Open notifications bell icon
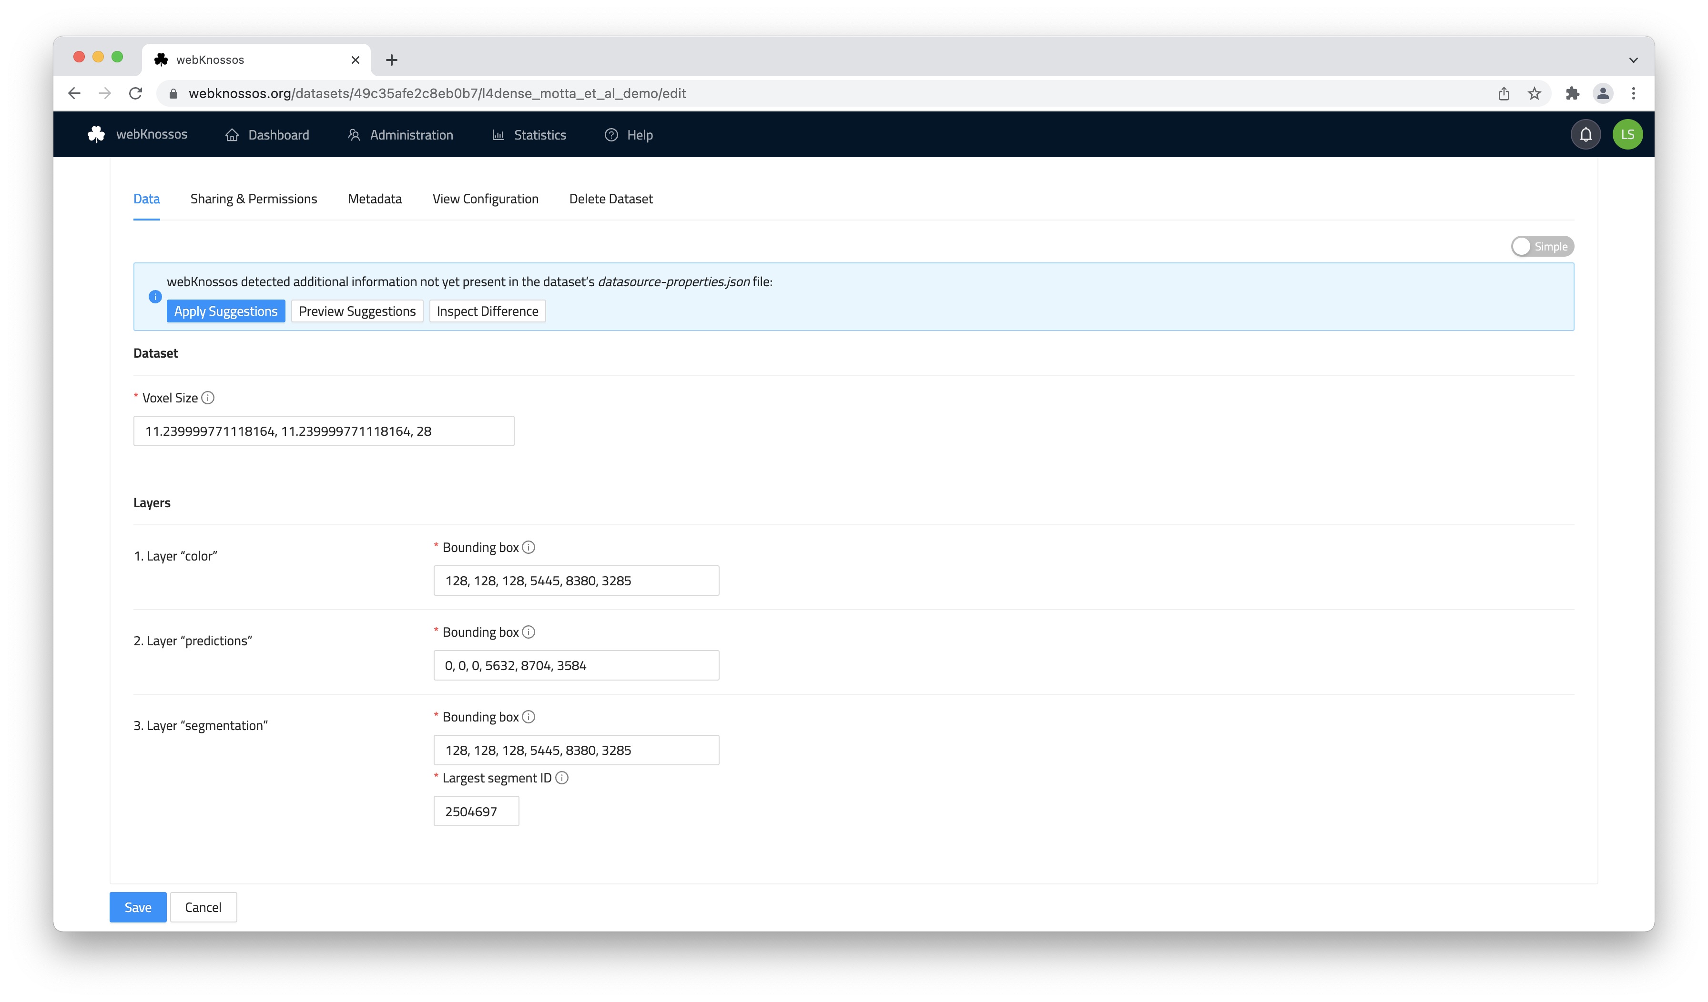Screen dimensions: 1708x1002 (x=1586, y=134)
